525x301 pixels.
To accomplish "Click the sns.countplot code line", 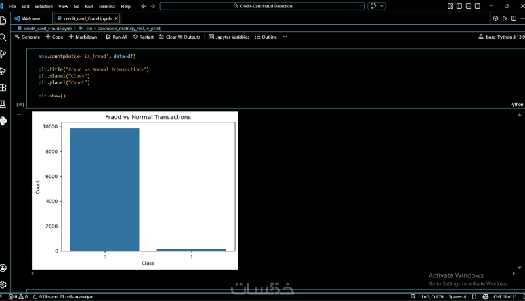I will [x=87, y=56].
